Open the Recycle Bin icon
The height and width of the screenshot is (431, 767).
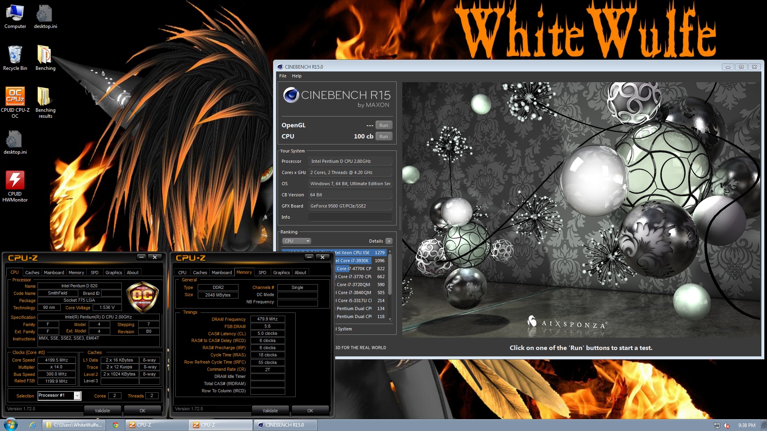tap(15, 58)
